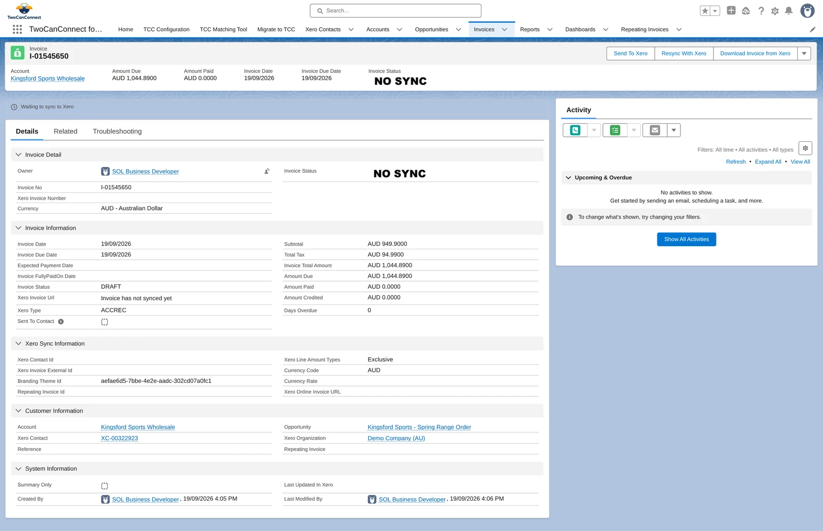
Task: Toggle the Sent To Contact checkbox
Action: coord(104,322)
